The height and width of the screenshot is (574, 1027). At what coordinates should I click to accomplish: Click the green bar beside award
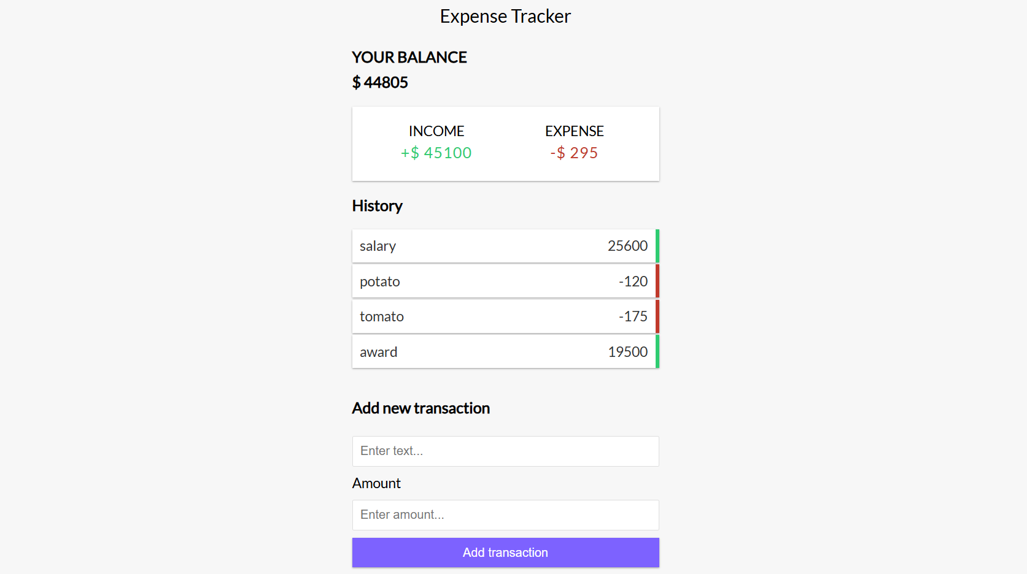click(657, 352)
